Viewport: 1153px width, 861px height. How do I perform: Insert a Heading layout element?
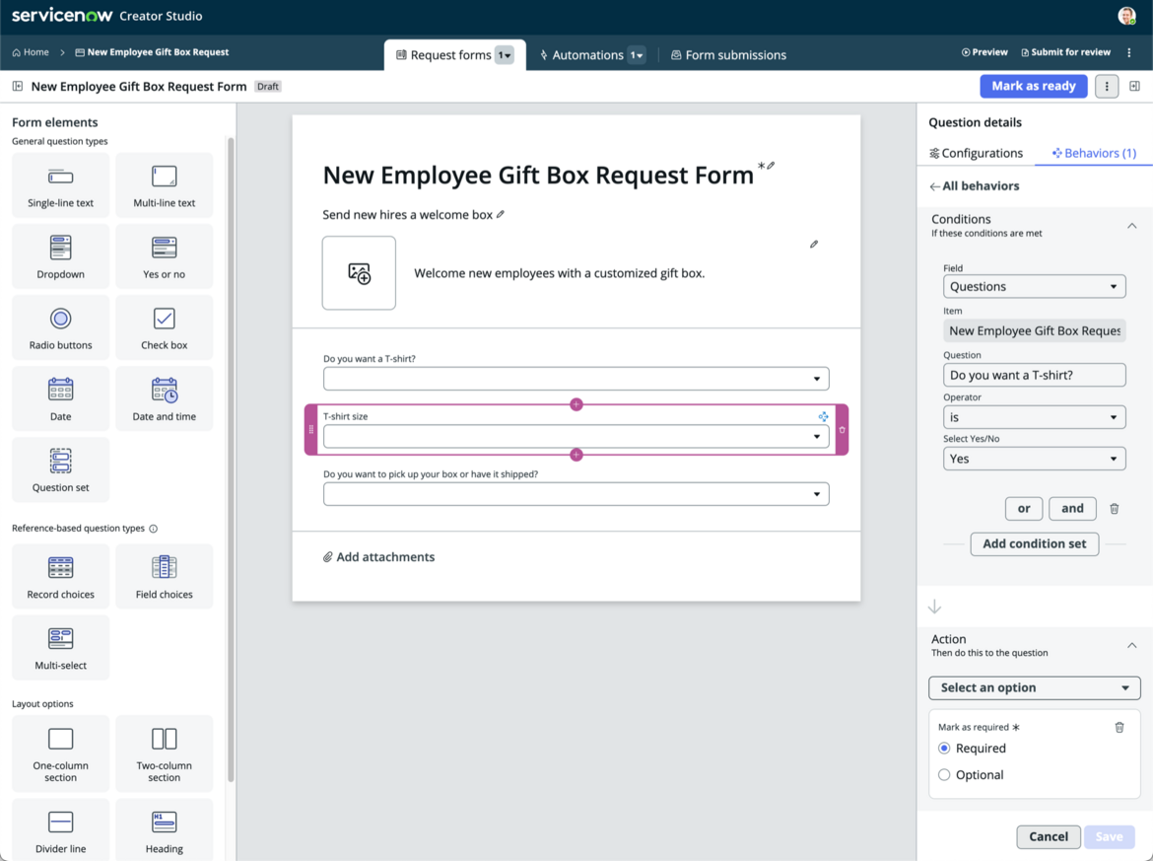pyautogui.click(x=164, y=830)
